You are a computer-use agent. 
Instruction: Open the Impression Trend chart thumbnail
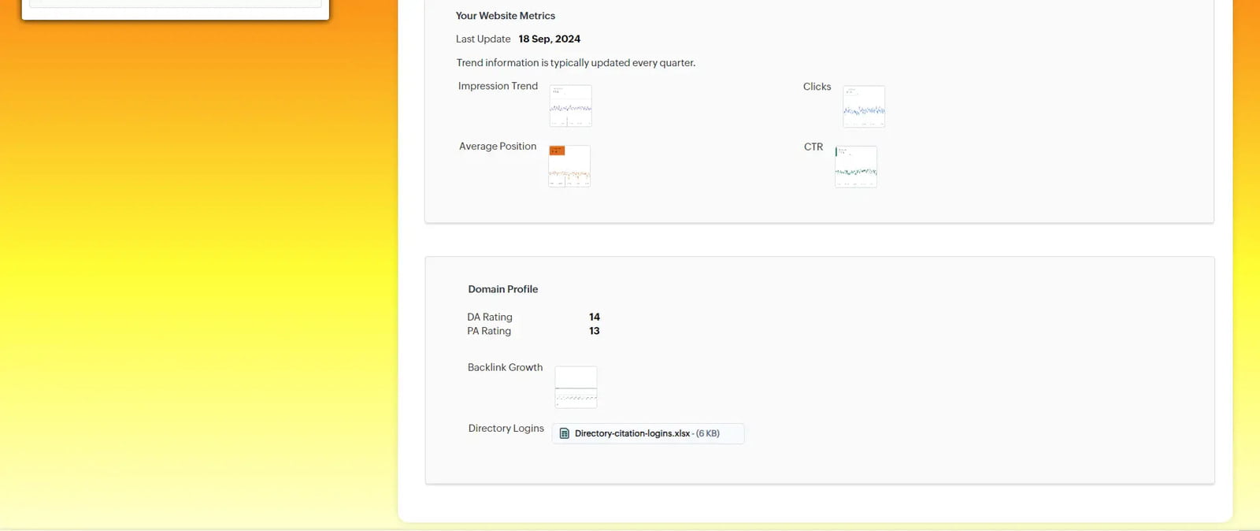click(570, 106)
